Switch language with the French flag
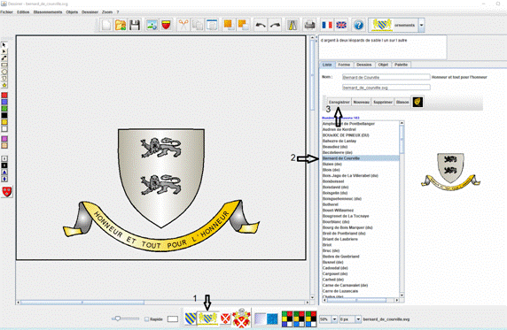507x330 pixels. coord(327,25)
